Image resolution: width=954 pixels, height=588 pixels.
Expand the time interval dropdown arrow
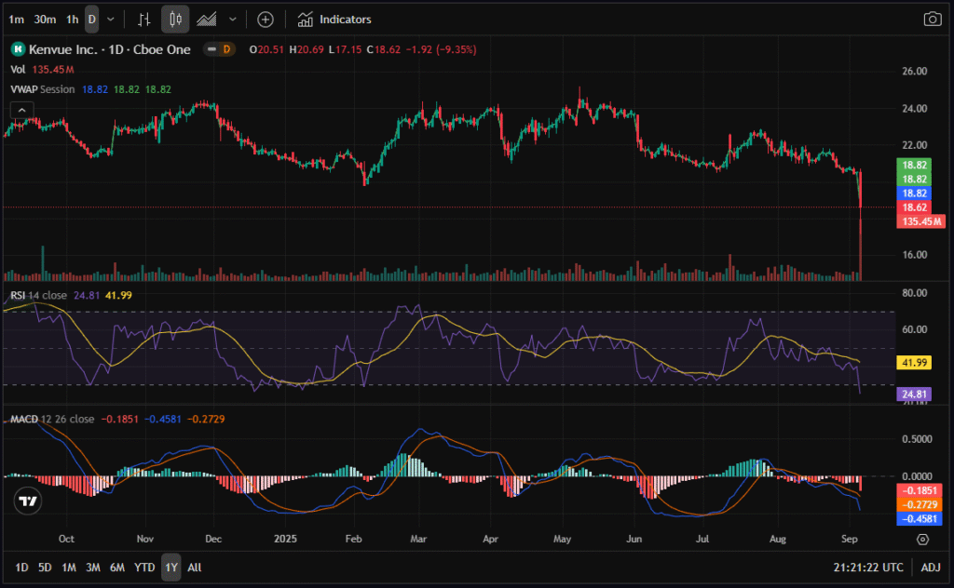(x=112, y=19)
